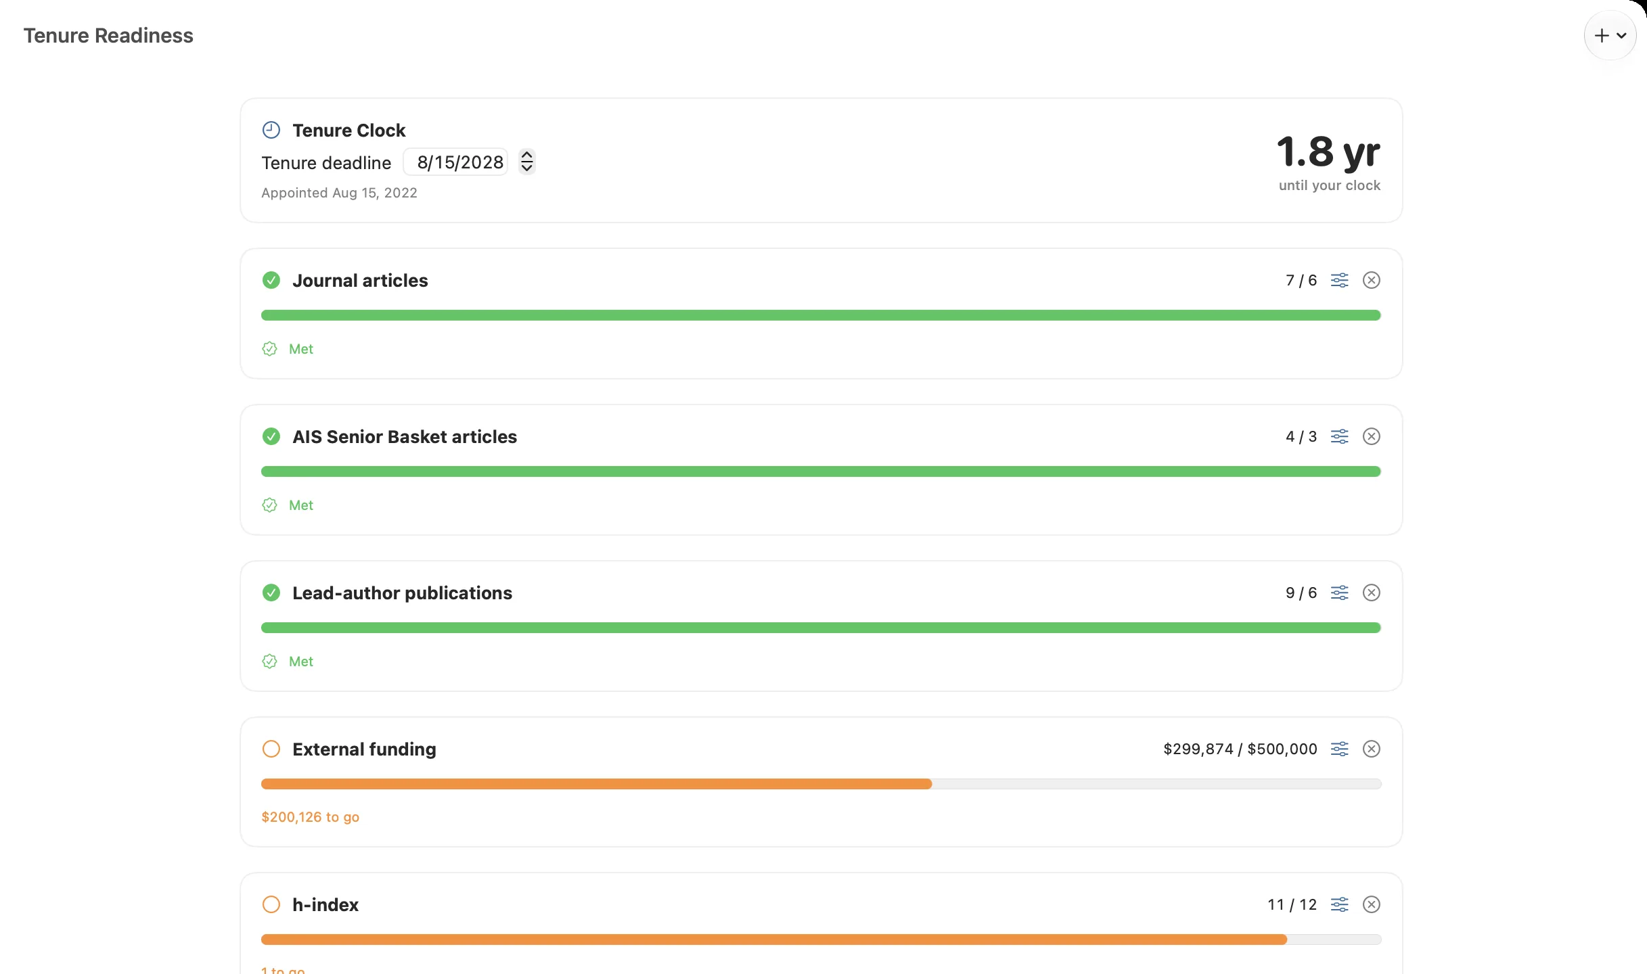Open settings sliders for h-index
1647x974 pixels.
tap(1340, 904)
